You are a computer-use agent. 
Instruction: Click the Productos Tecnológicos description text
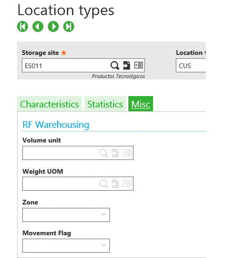point(118,76)
